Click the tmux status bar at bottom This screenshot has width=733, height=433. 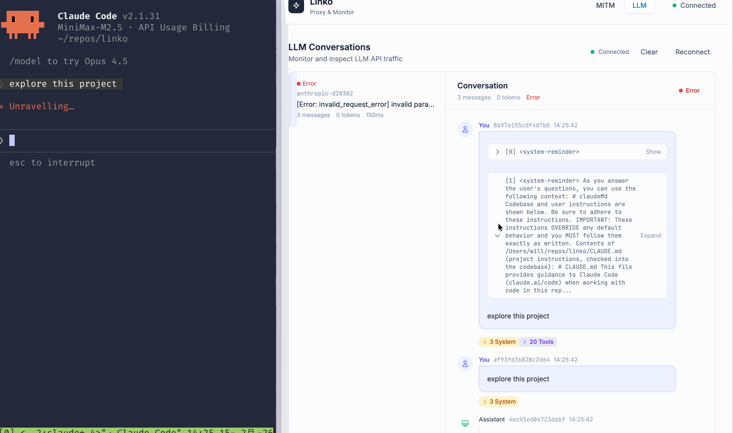click(137, 430)
